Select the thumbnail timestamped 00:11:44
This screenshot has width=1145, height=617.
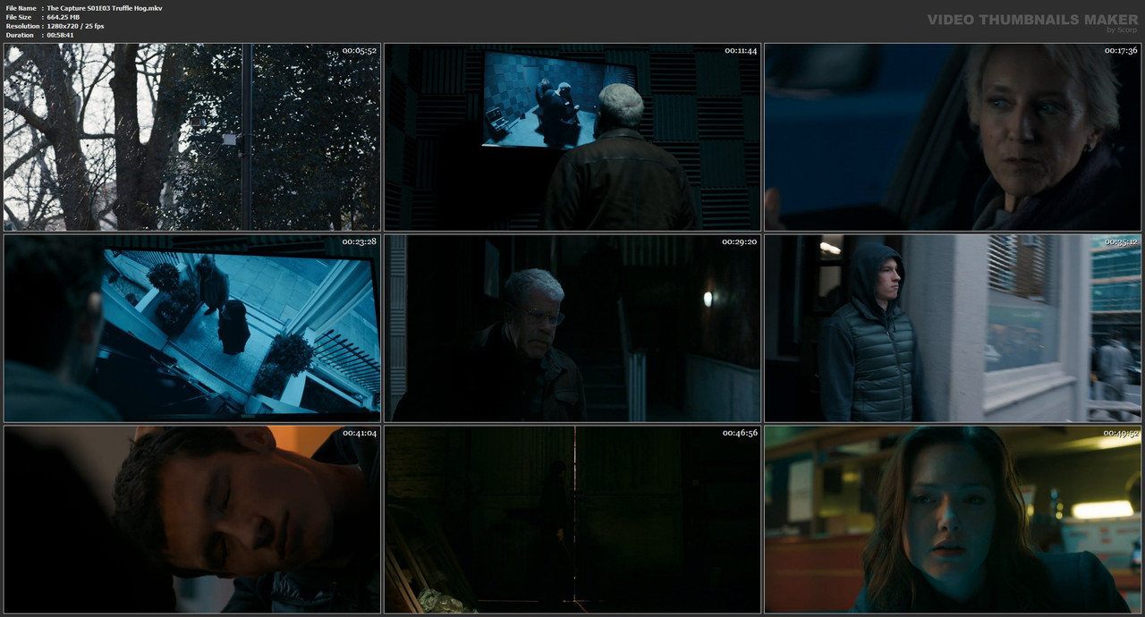coord(572,137)
